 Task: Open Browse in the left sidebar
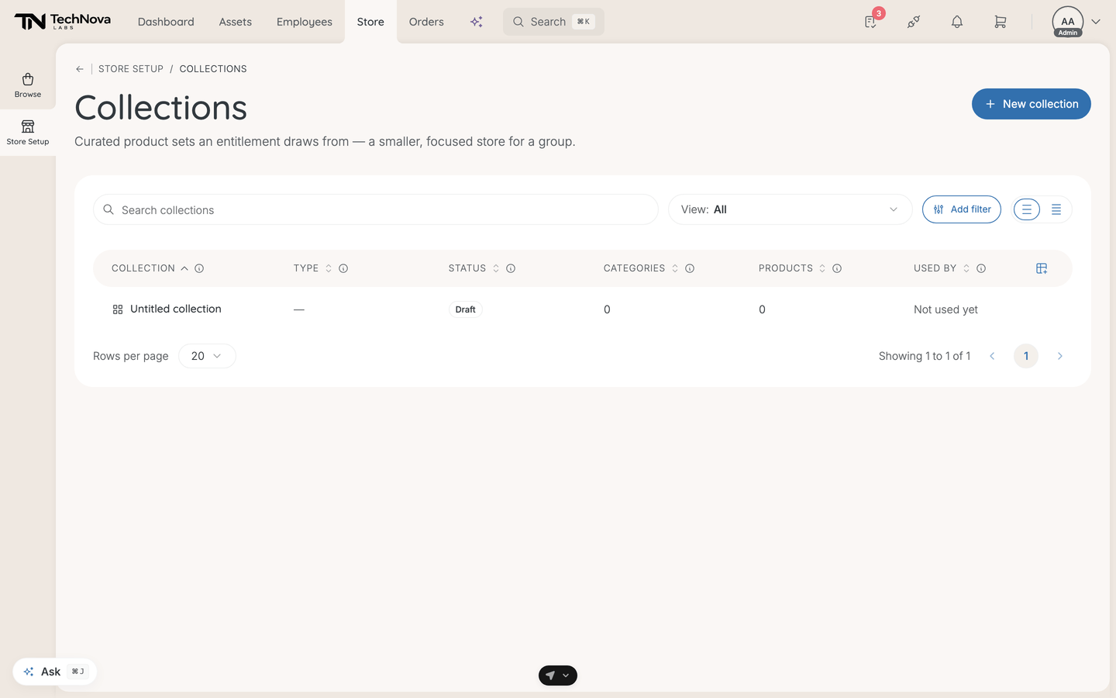[x=28, y=85]
